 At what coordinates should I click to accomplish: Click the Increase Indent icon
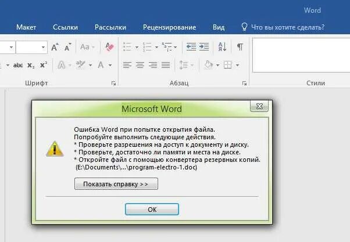pyautogui.click(x=204, y=47)
